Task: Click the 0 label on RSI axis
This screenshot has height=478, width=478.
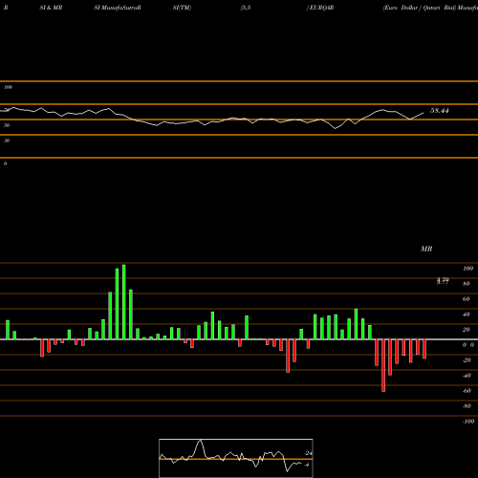Action: (5, 163)
